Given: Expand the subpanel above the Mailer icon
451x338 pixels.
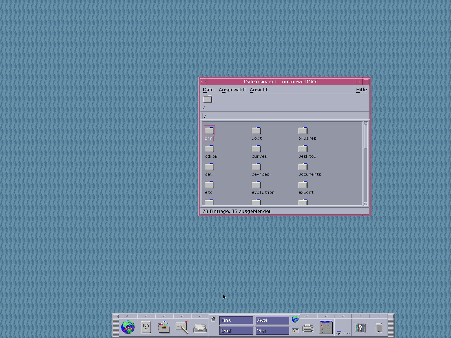Looking at the screenshot, I should click(x=200, y=316).
